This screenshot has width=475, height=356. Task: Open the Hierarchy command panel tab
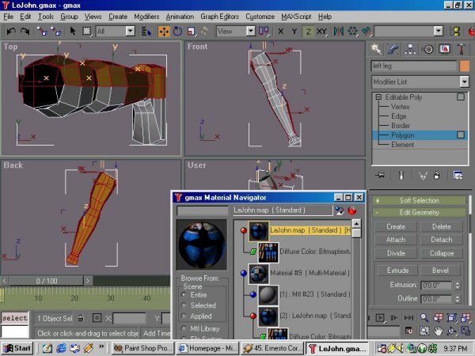click(x=410, y=49)
